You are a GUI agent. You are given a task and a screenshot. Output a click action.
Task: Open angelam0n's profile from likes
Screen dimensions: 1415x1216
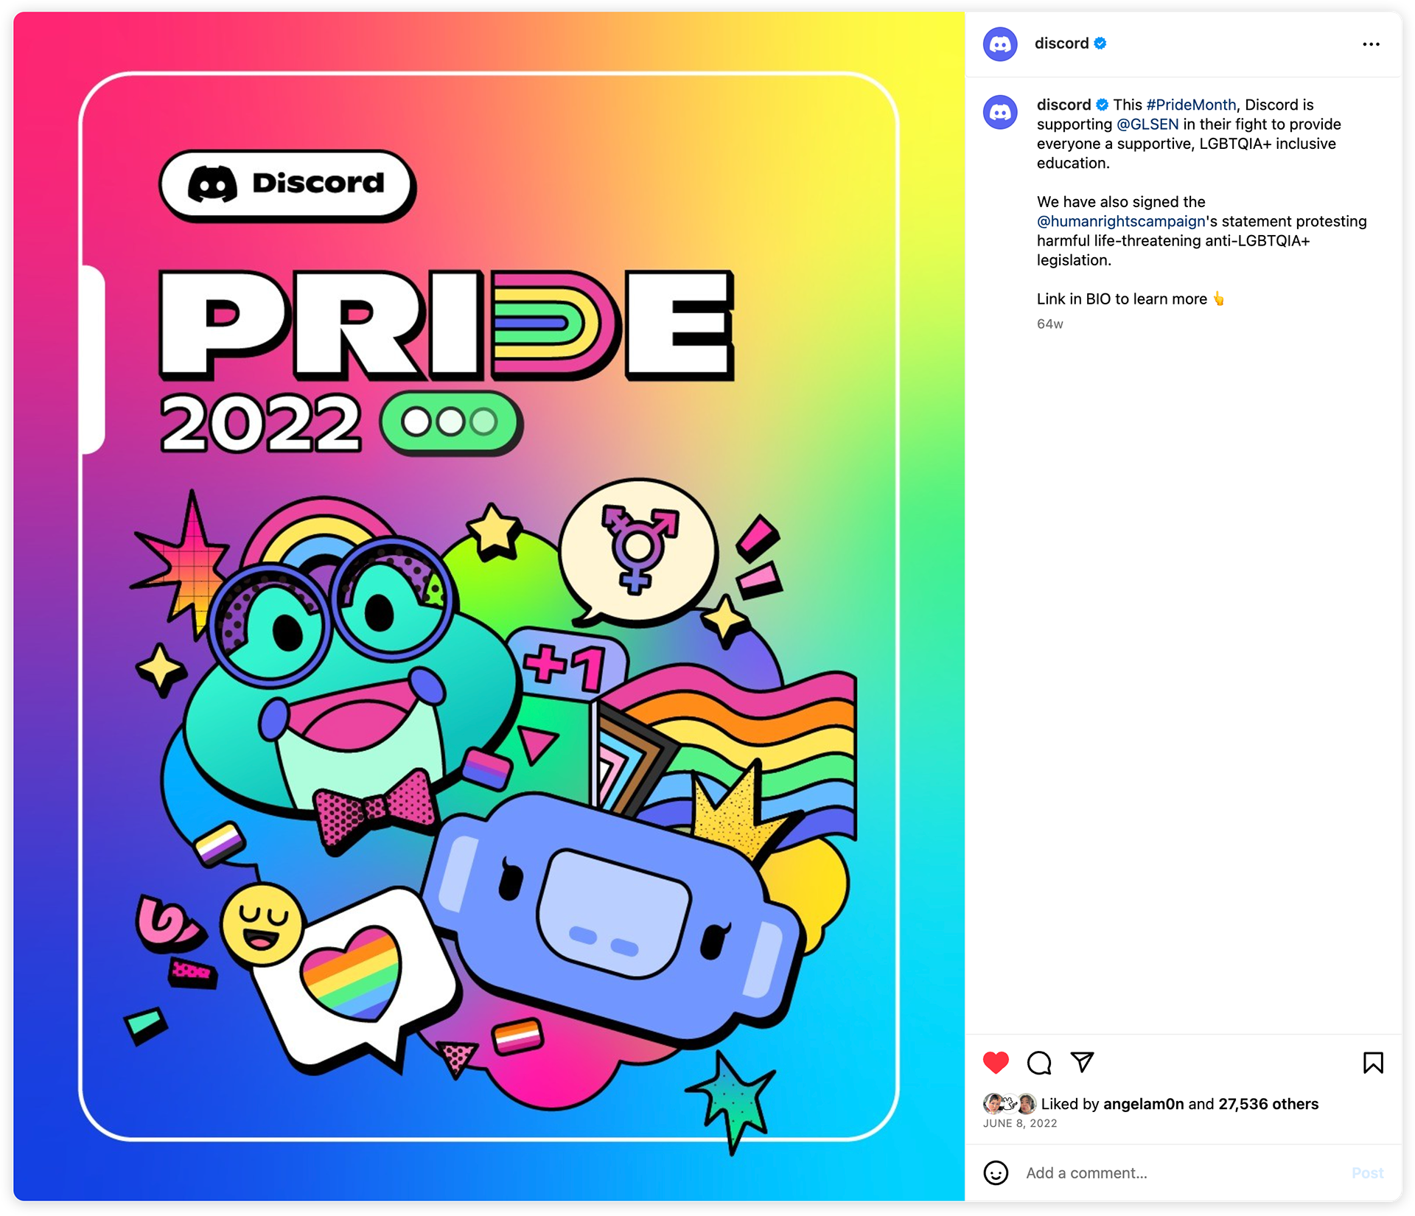point(1143,1103)
